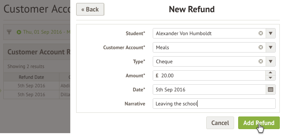Expand the refund Type dropdown
285x135 pixels.
point(271,61)
